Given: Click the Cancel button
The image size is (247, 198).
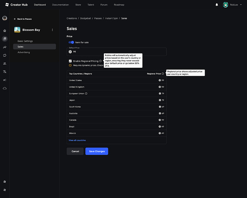Looking at the screenshot, I should click(x=75, y=151).
